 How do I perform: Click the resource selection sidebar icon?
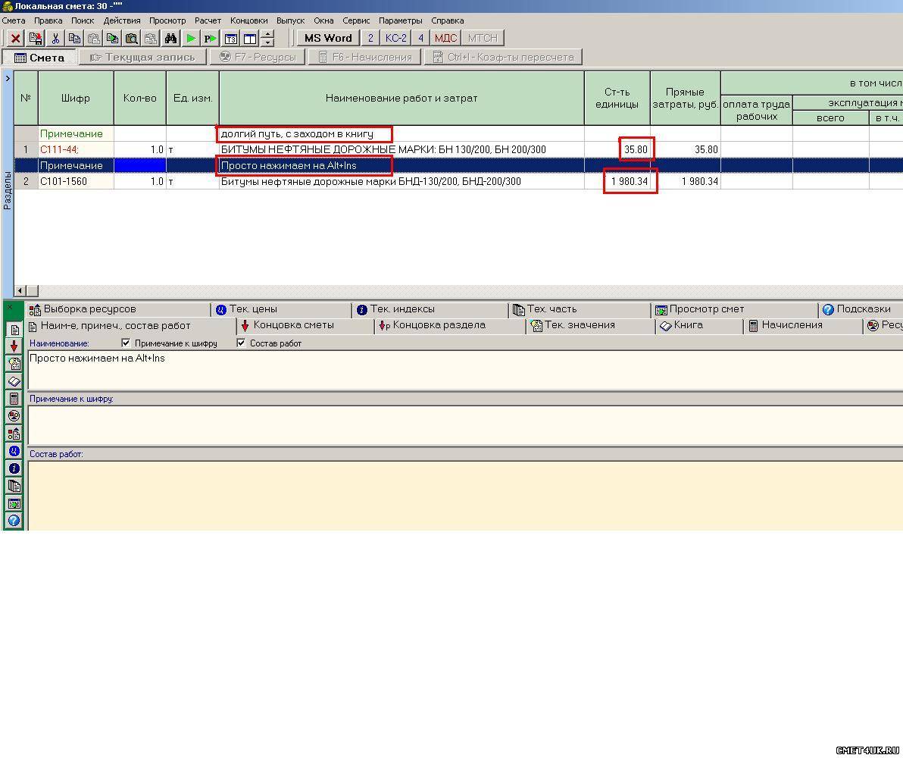(14, 434)
